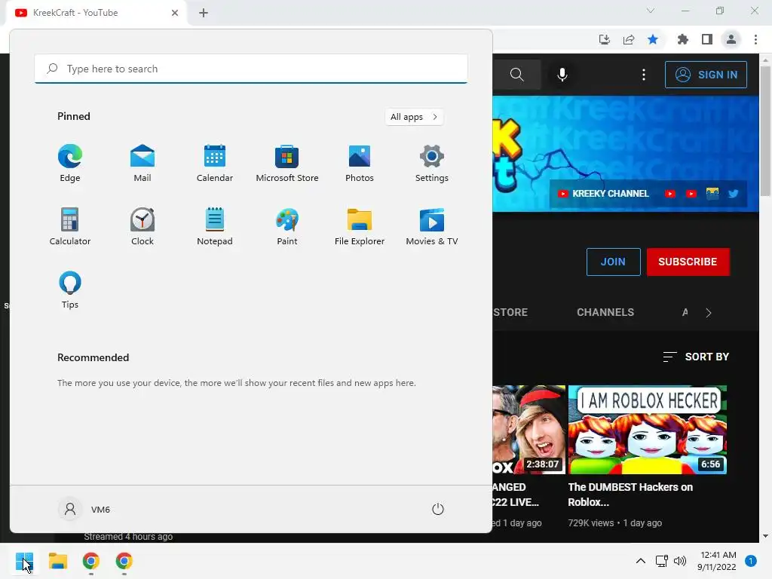Open File Explorer from pinned apps
Image resolution: width=772 pixels, height=579 pixels.
pos(360,226)
